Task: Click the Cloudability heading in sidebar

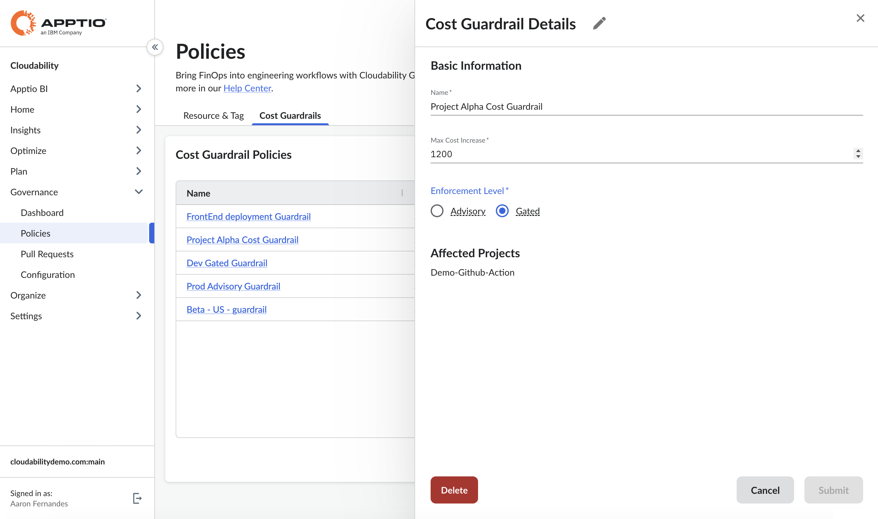Action: tap(34, 66)
